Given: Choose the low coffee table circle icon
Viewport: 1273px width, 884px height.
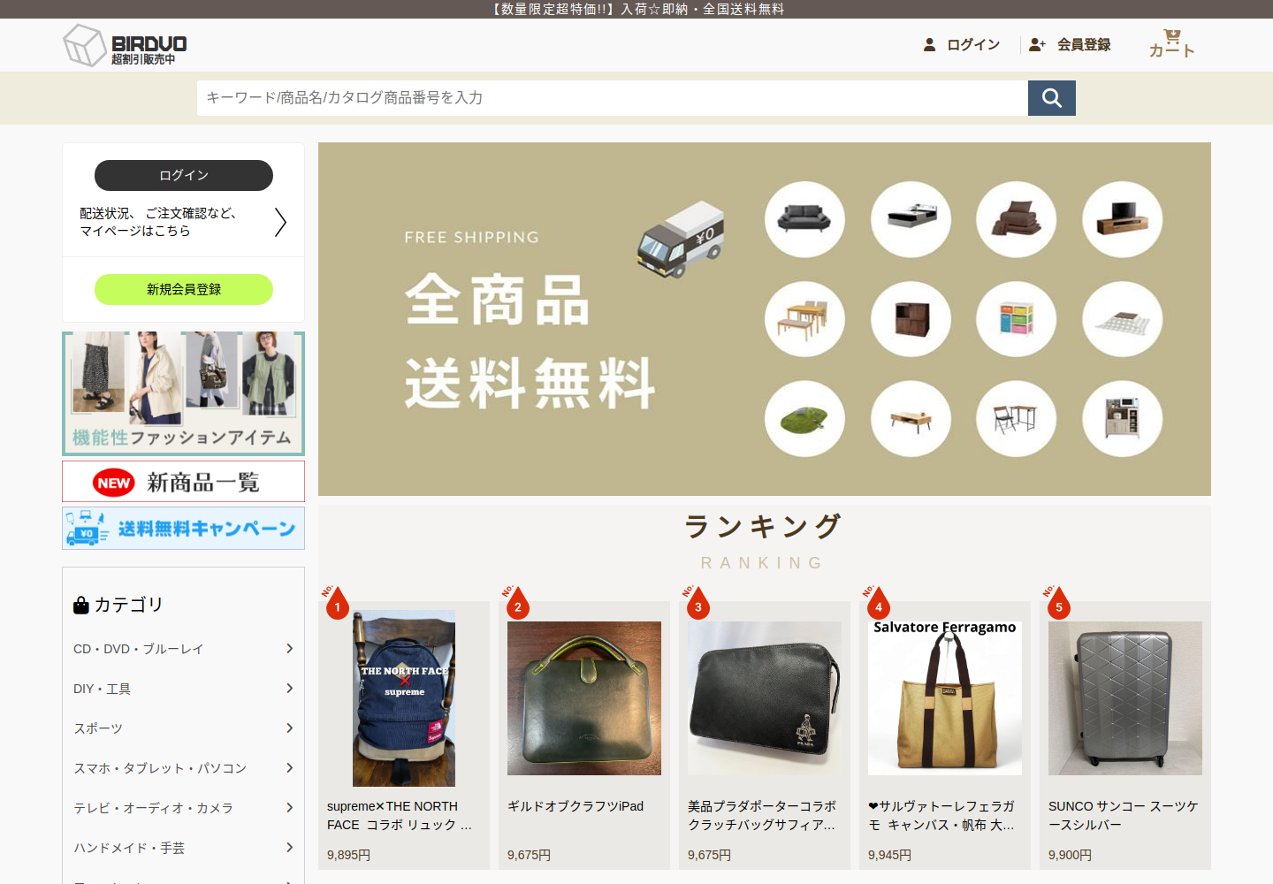Looking at the screenshot, I should click(x=911, y=419).
